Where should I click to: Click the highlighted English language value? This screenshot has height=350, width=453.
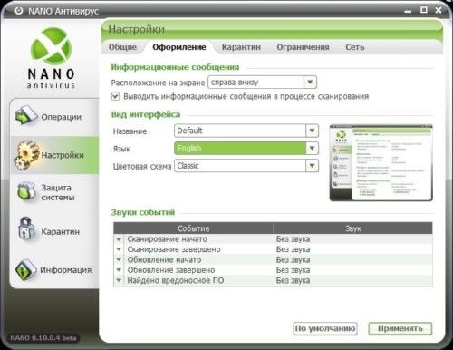click(189, 149)
